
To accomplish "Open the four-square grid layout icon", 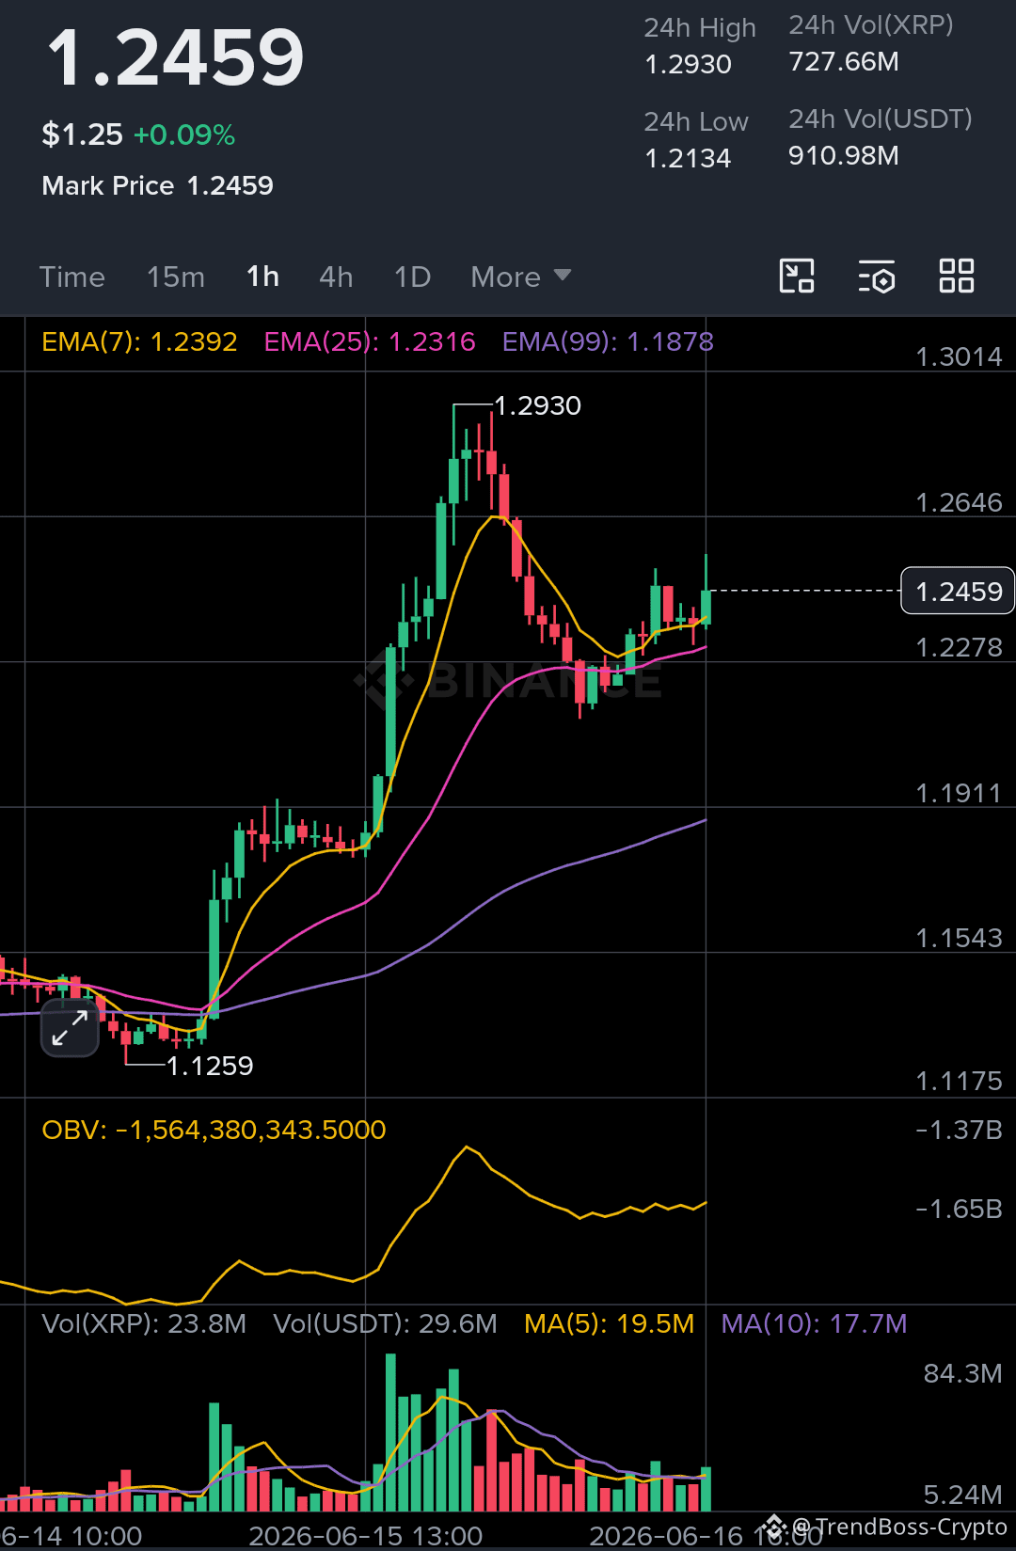I will 957,277.
